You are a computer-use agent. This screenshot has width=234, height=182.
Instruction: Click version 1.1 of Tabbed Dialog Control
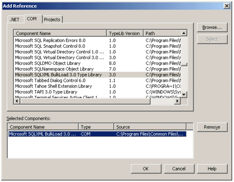112,80
